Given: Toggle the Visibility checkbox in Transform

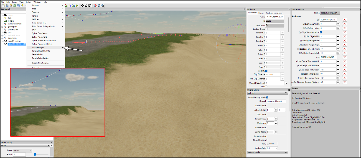Looking at the screenshot, I should [266, 70].
